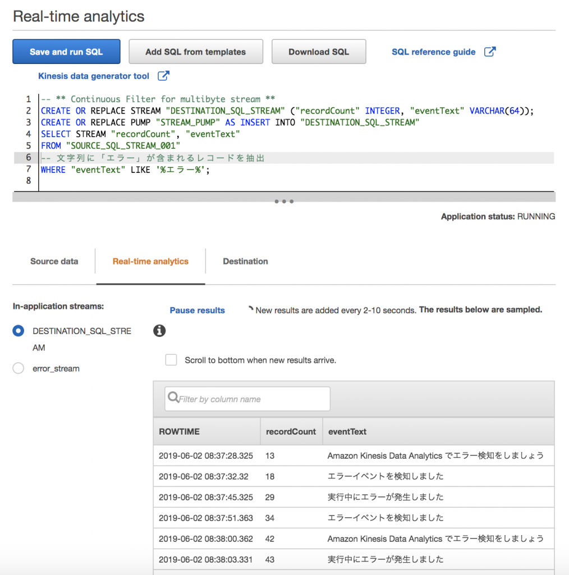This screenshot has width=569, height=575.
Task: Select the row with timestamp 08:37:51.363
Action: [354, 518]
